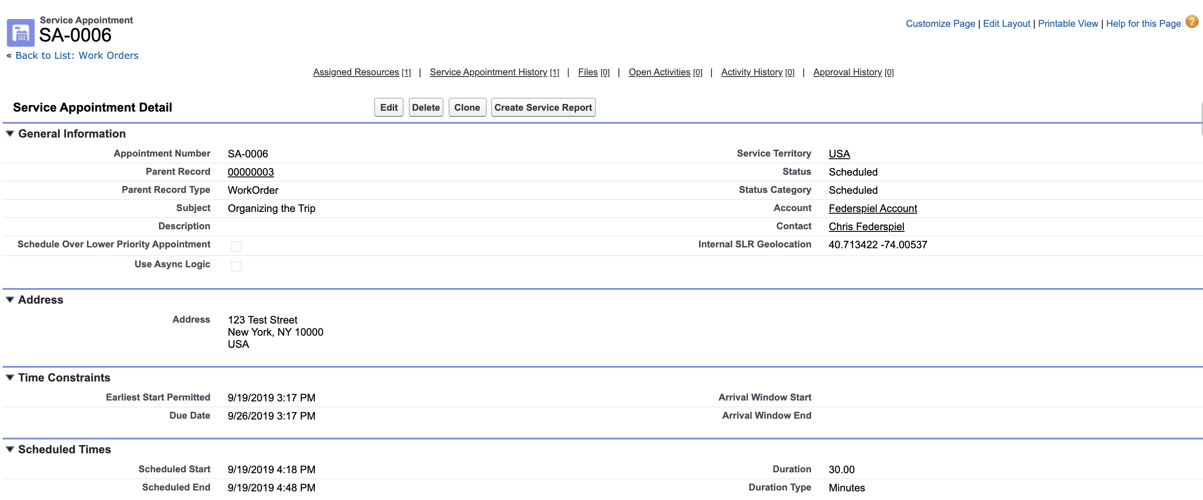Toggle Schedule Over Lower Priority Appointment checkbox
The width and height of the screenshot is (1203, 500).
click(236, 246)
